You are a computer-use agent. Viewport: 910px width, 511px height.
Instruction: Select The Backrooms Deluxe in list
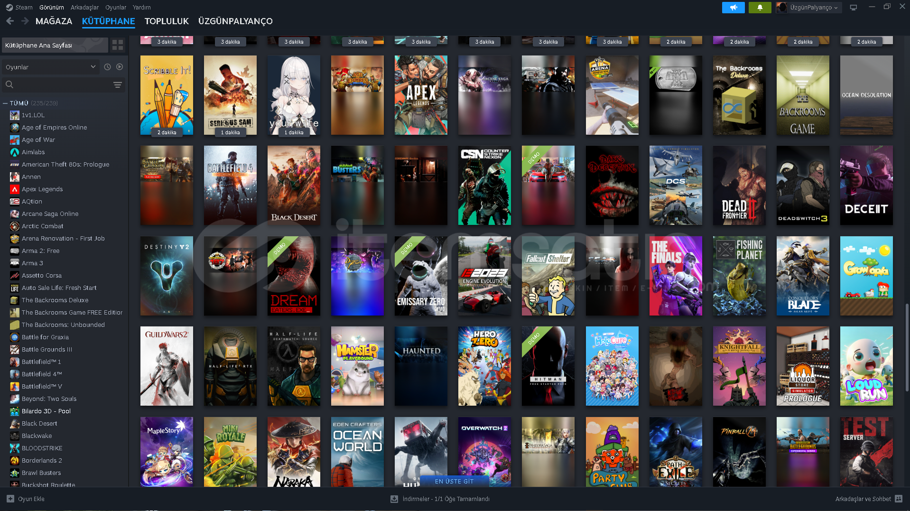click(55, 300)
